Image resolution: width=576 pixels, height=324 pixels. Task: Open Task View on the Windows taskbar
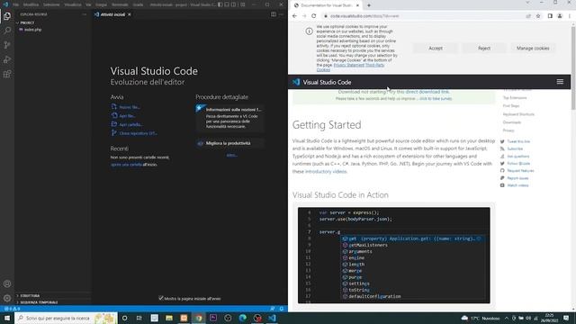click(x=139, y=318)
